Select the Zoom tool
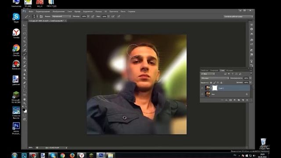Screen dimensions: 281x158 tap(25, 104)
